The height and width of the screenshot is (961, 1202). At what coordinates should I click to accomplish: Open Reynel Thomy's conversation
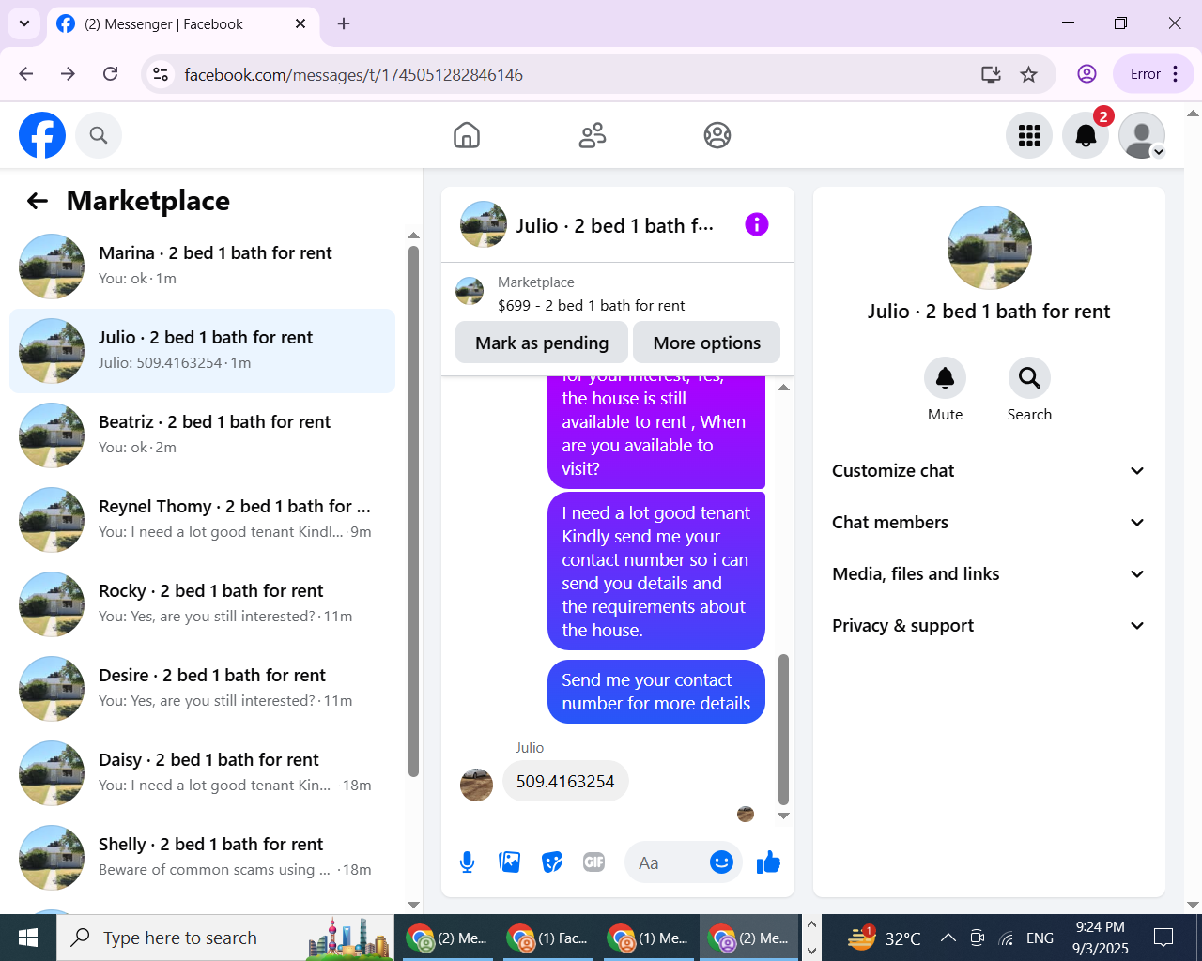pyautogui.click(x=202, y=520)
